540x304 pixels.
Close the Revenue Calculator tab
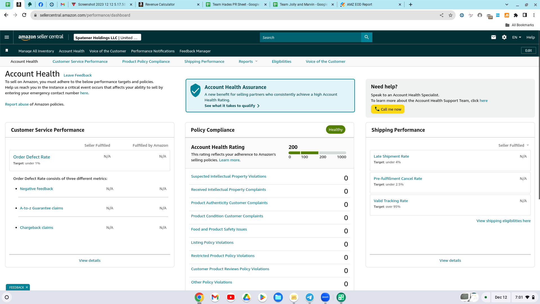tap(198, 5)
